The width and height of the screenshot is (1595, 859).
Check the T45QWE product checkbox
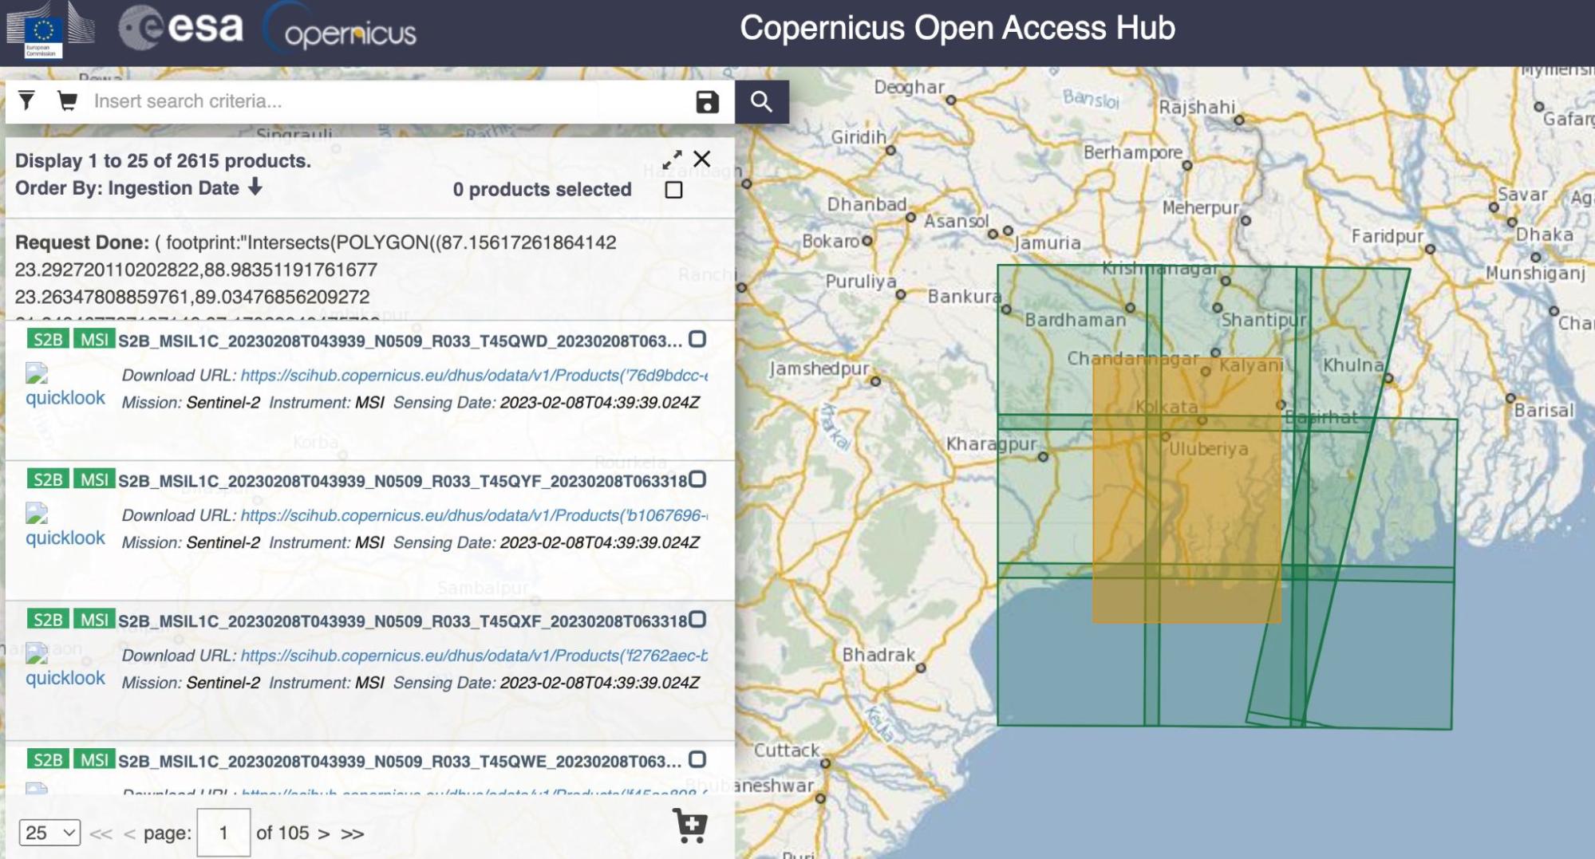tap(697, 759)
